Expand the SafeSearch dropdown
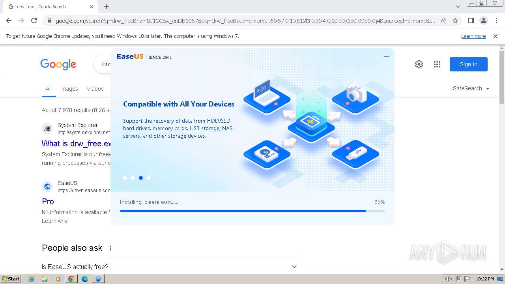The height and width of the screenshot is (284, 505). pyautogui.click(x=471, y=89)
